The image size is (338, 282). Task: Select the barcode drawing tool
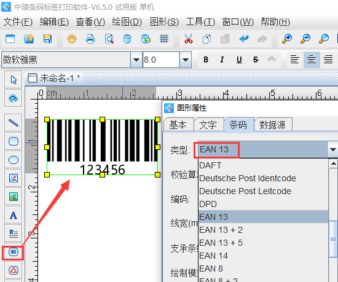tap(14, 252)
